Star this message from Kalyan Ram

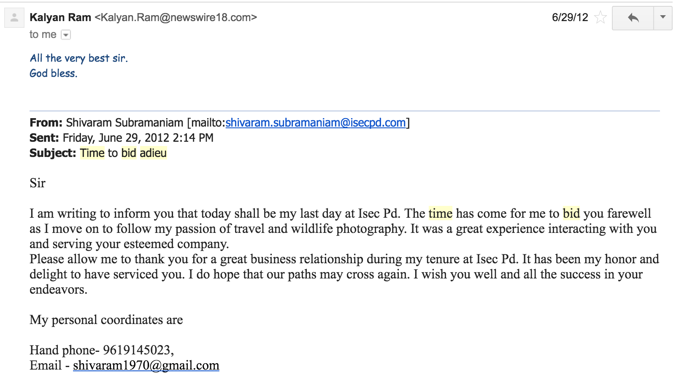[600, 18]
